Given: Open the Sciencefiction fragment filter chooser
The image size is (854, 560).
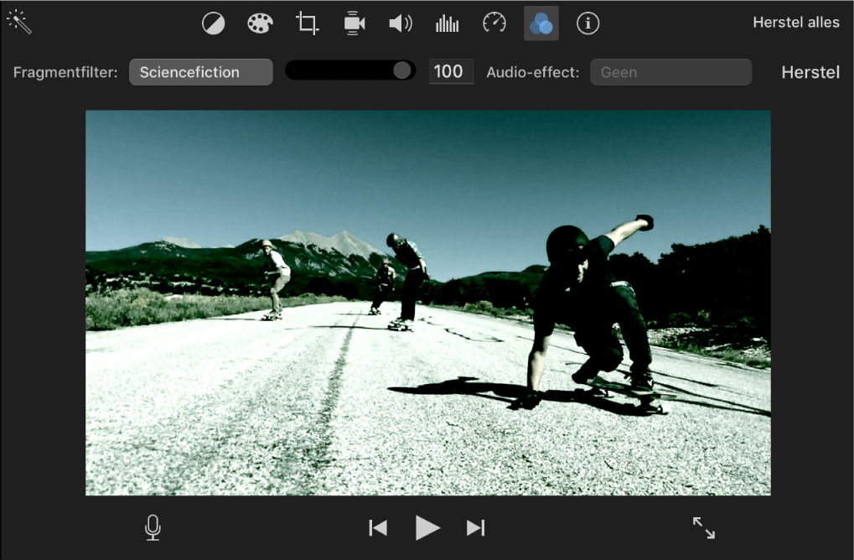Looking at the screenshot, I should pyautogui.click(x=200, y=71).
